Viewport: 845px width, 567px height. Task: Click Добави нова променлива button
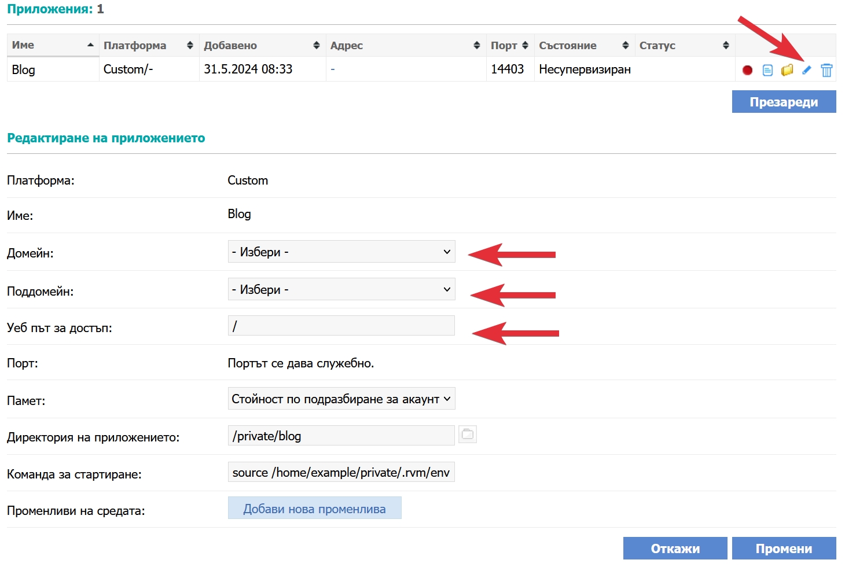(314, 508)
